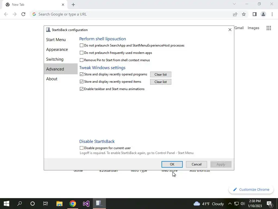Uncheck Store and display recently opened items
278x209 pixels.
pos(81,82)
